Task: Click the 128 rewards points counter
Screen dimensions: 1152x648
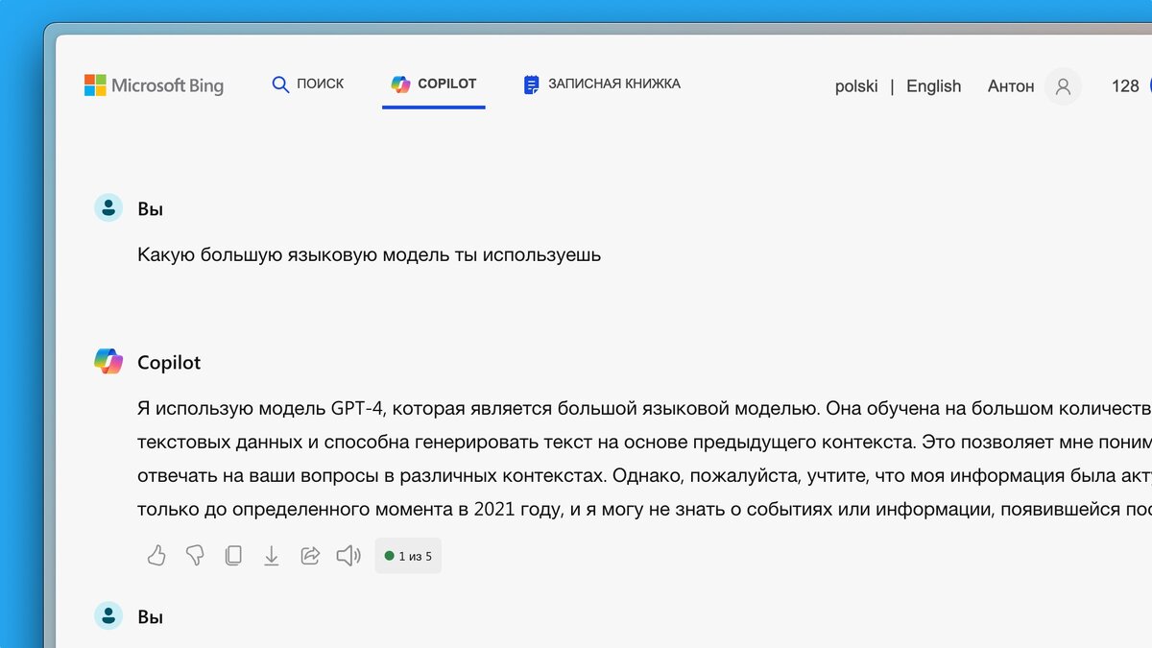Action: click(1125, 86)
